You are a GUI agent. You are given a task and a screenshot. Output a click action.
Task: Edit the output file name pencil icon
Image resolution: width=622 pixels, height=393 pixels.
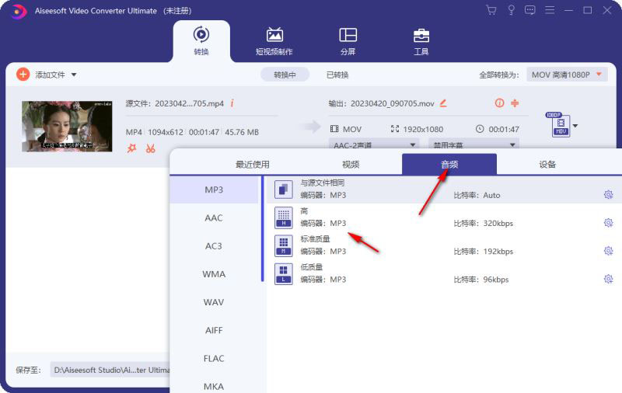pos(443,103)
